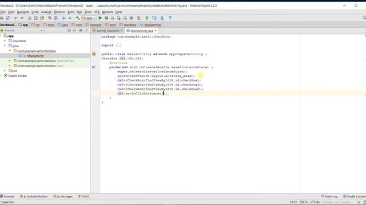
Task: Open project panel settings gear
Action: click(81, 30)
